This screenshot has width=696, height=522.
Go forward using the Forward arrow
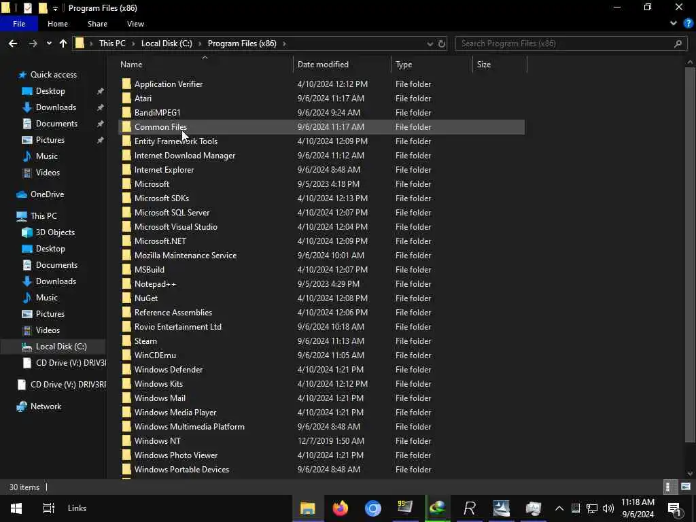pyautogui.click(x=33, y=43)
